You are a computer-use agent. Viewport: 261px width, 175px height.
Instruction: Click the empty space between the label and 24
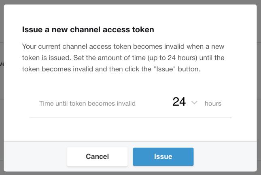click(x=154, y=103)
